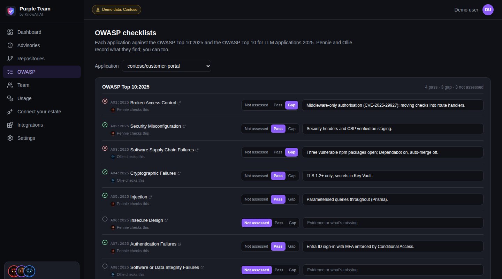
Task: Set Software Supply Chain Failures to Not assessed
Action: pos(257,152)
